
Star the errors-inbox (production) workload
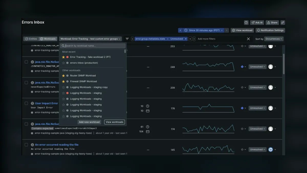[x=63, y=63]
